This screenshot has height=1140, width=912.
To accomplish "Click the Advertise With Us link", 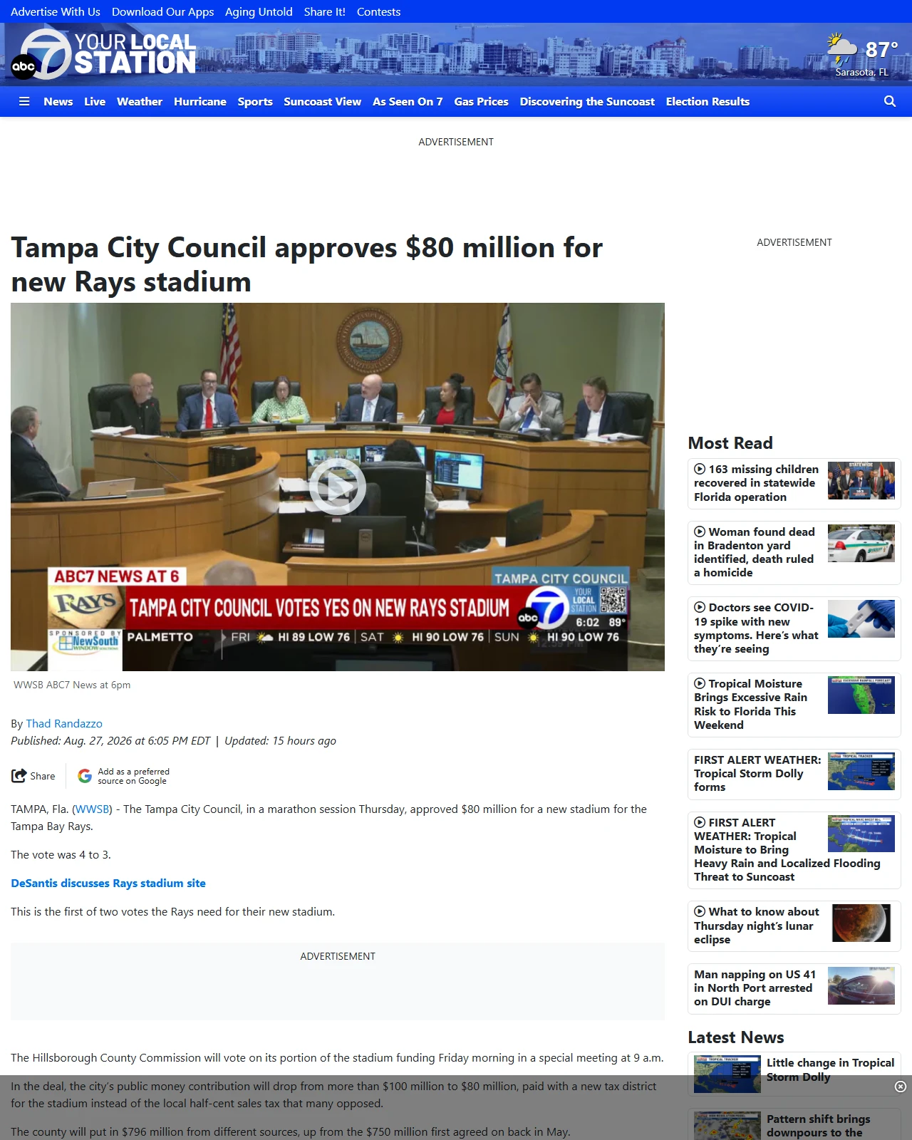I will click(x=56, y=11).
